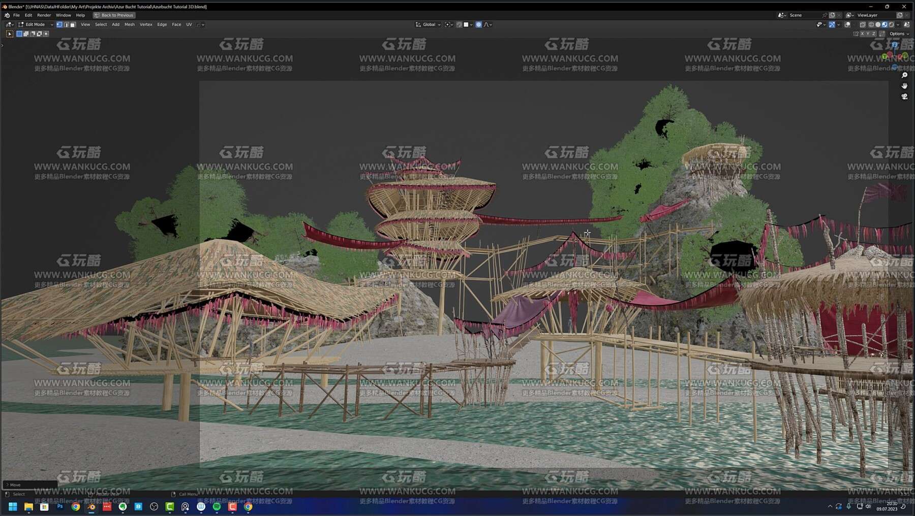Open the Blender logo application menu
This screenshot has height=516, width=915.
tap(7, 15)
